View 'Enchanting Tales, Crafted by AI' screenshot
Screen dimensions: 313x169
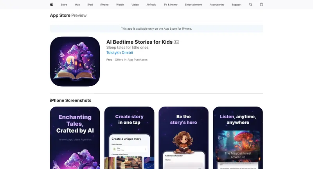click(x=75, y=138)
